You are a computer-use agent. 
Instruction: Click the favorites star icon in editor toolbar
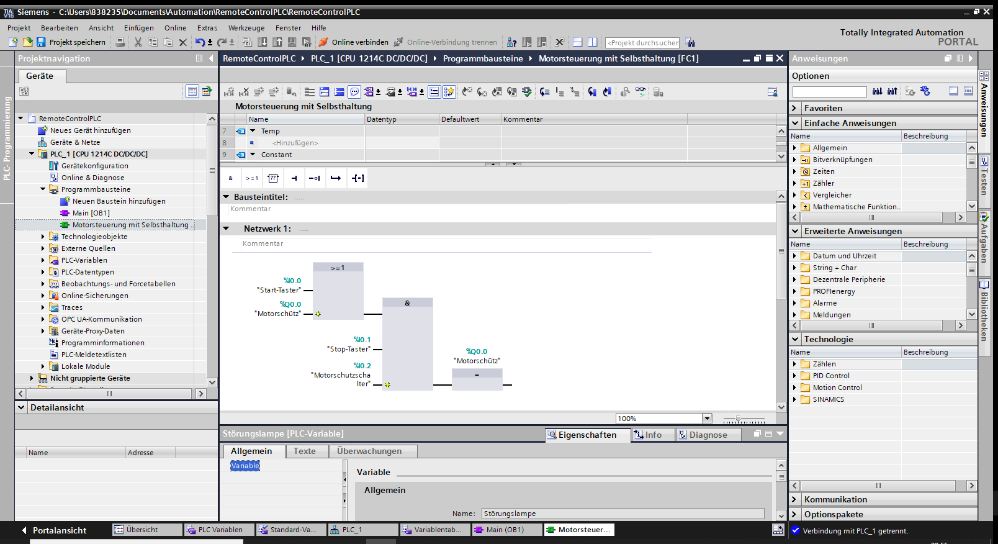(x=449, y=92)
